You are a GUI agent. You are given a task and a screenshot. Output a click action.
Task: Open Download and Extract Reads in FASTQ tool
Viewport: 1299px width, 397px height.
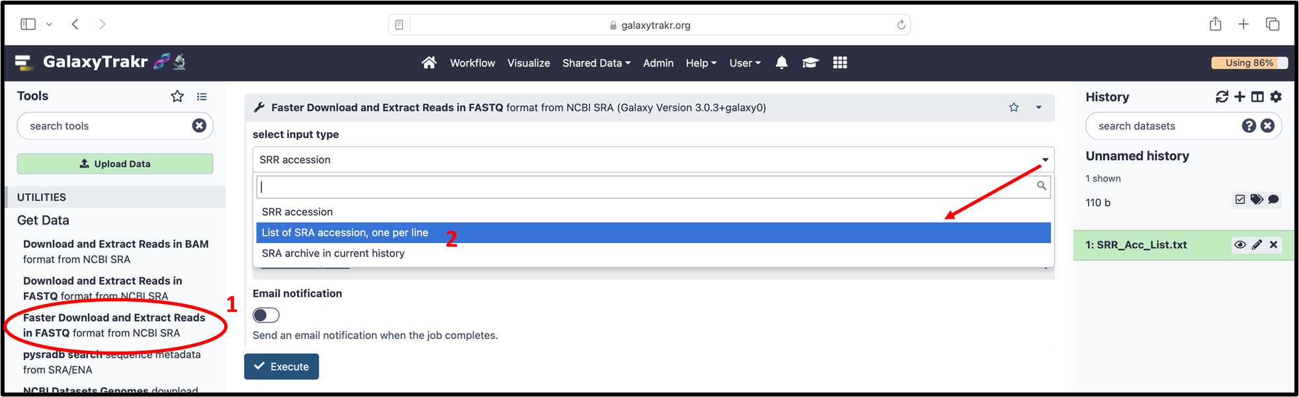tap(103, 289)
